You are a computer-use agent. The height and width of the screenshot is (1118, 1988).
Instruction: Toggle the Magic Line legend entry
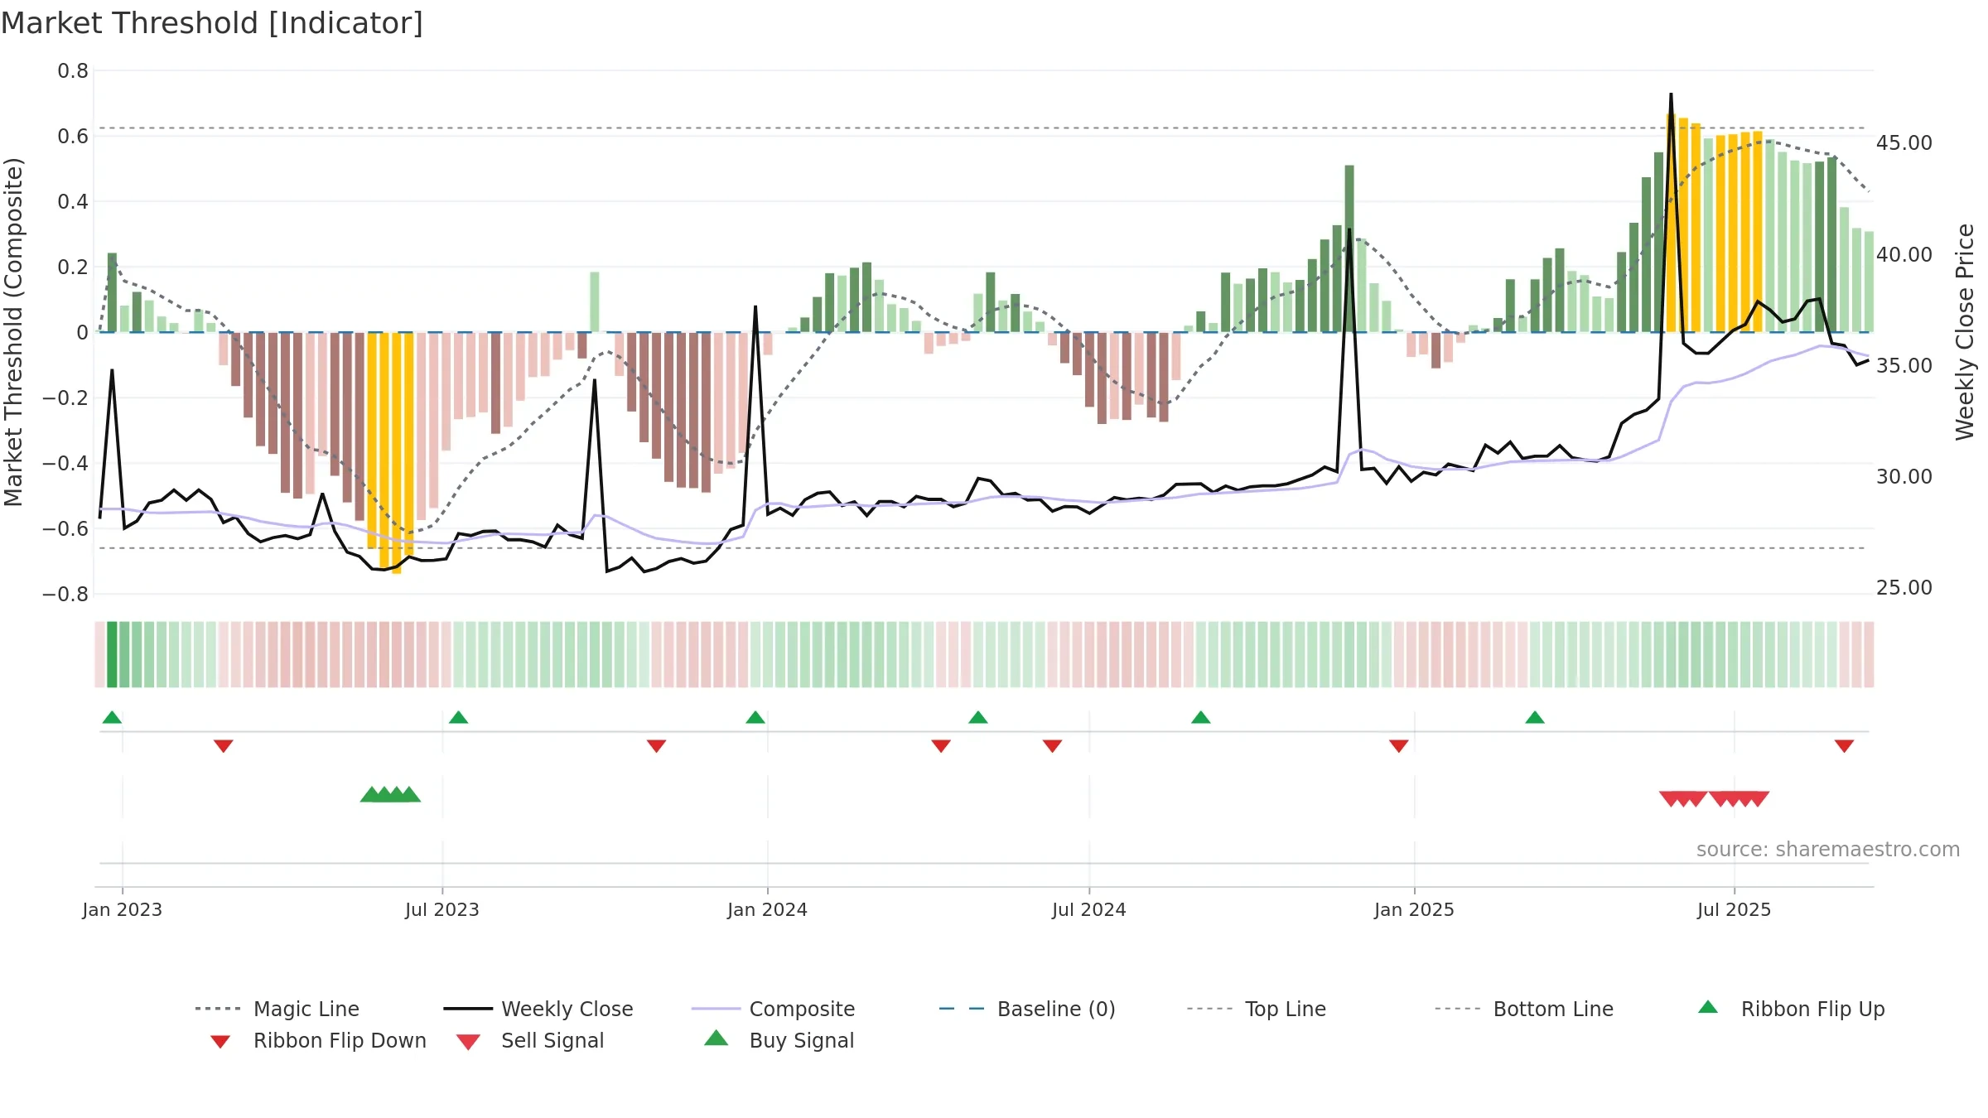(277, 1009)
